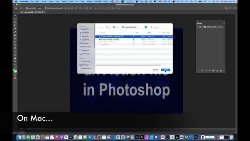Expand the Default Actions set
This screenshot has height=141, width=250.
[x=202, y=27]
